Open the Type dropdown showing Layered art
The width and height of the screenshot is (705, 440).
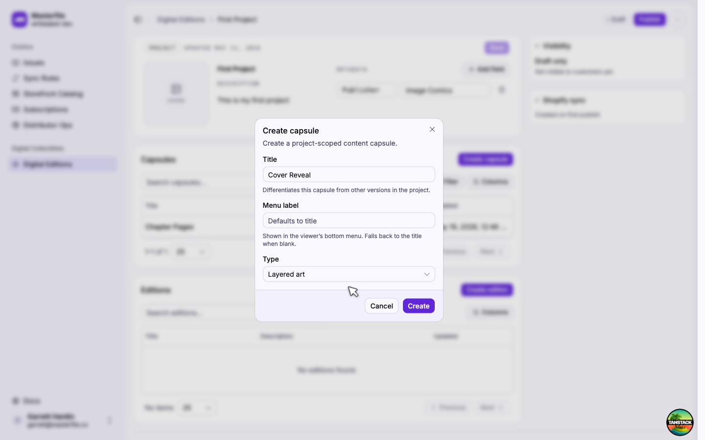[349, 274]
